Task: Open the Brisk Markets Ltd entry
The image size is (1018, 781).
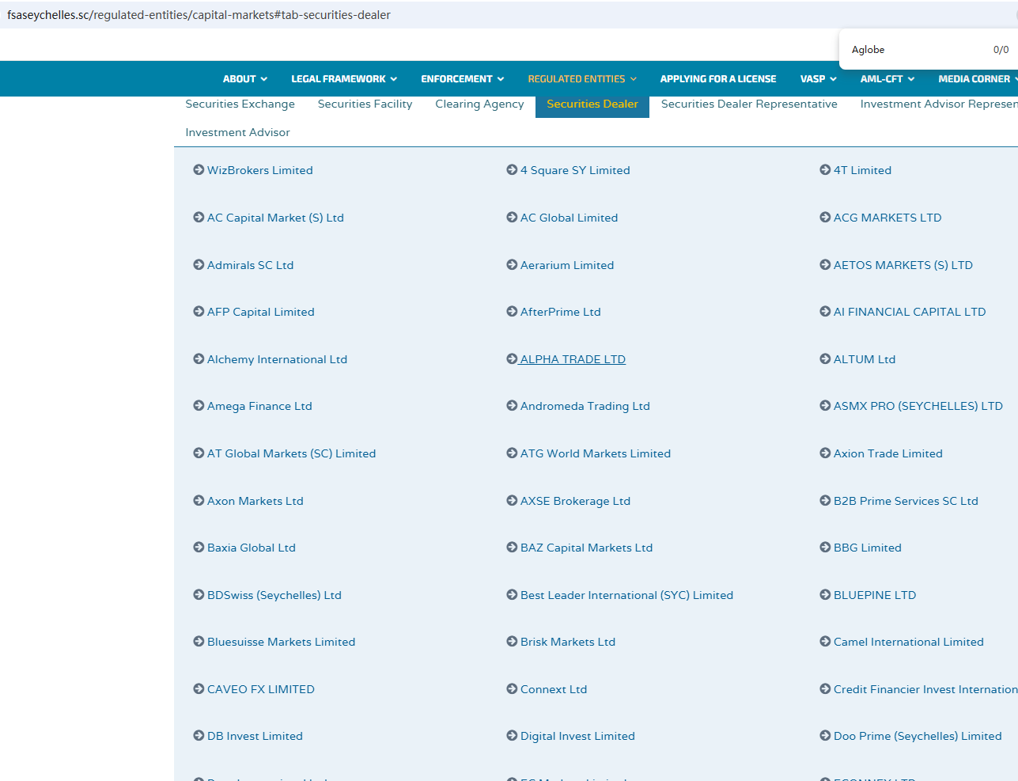Action: tap(568, 642)
